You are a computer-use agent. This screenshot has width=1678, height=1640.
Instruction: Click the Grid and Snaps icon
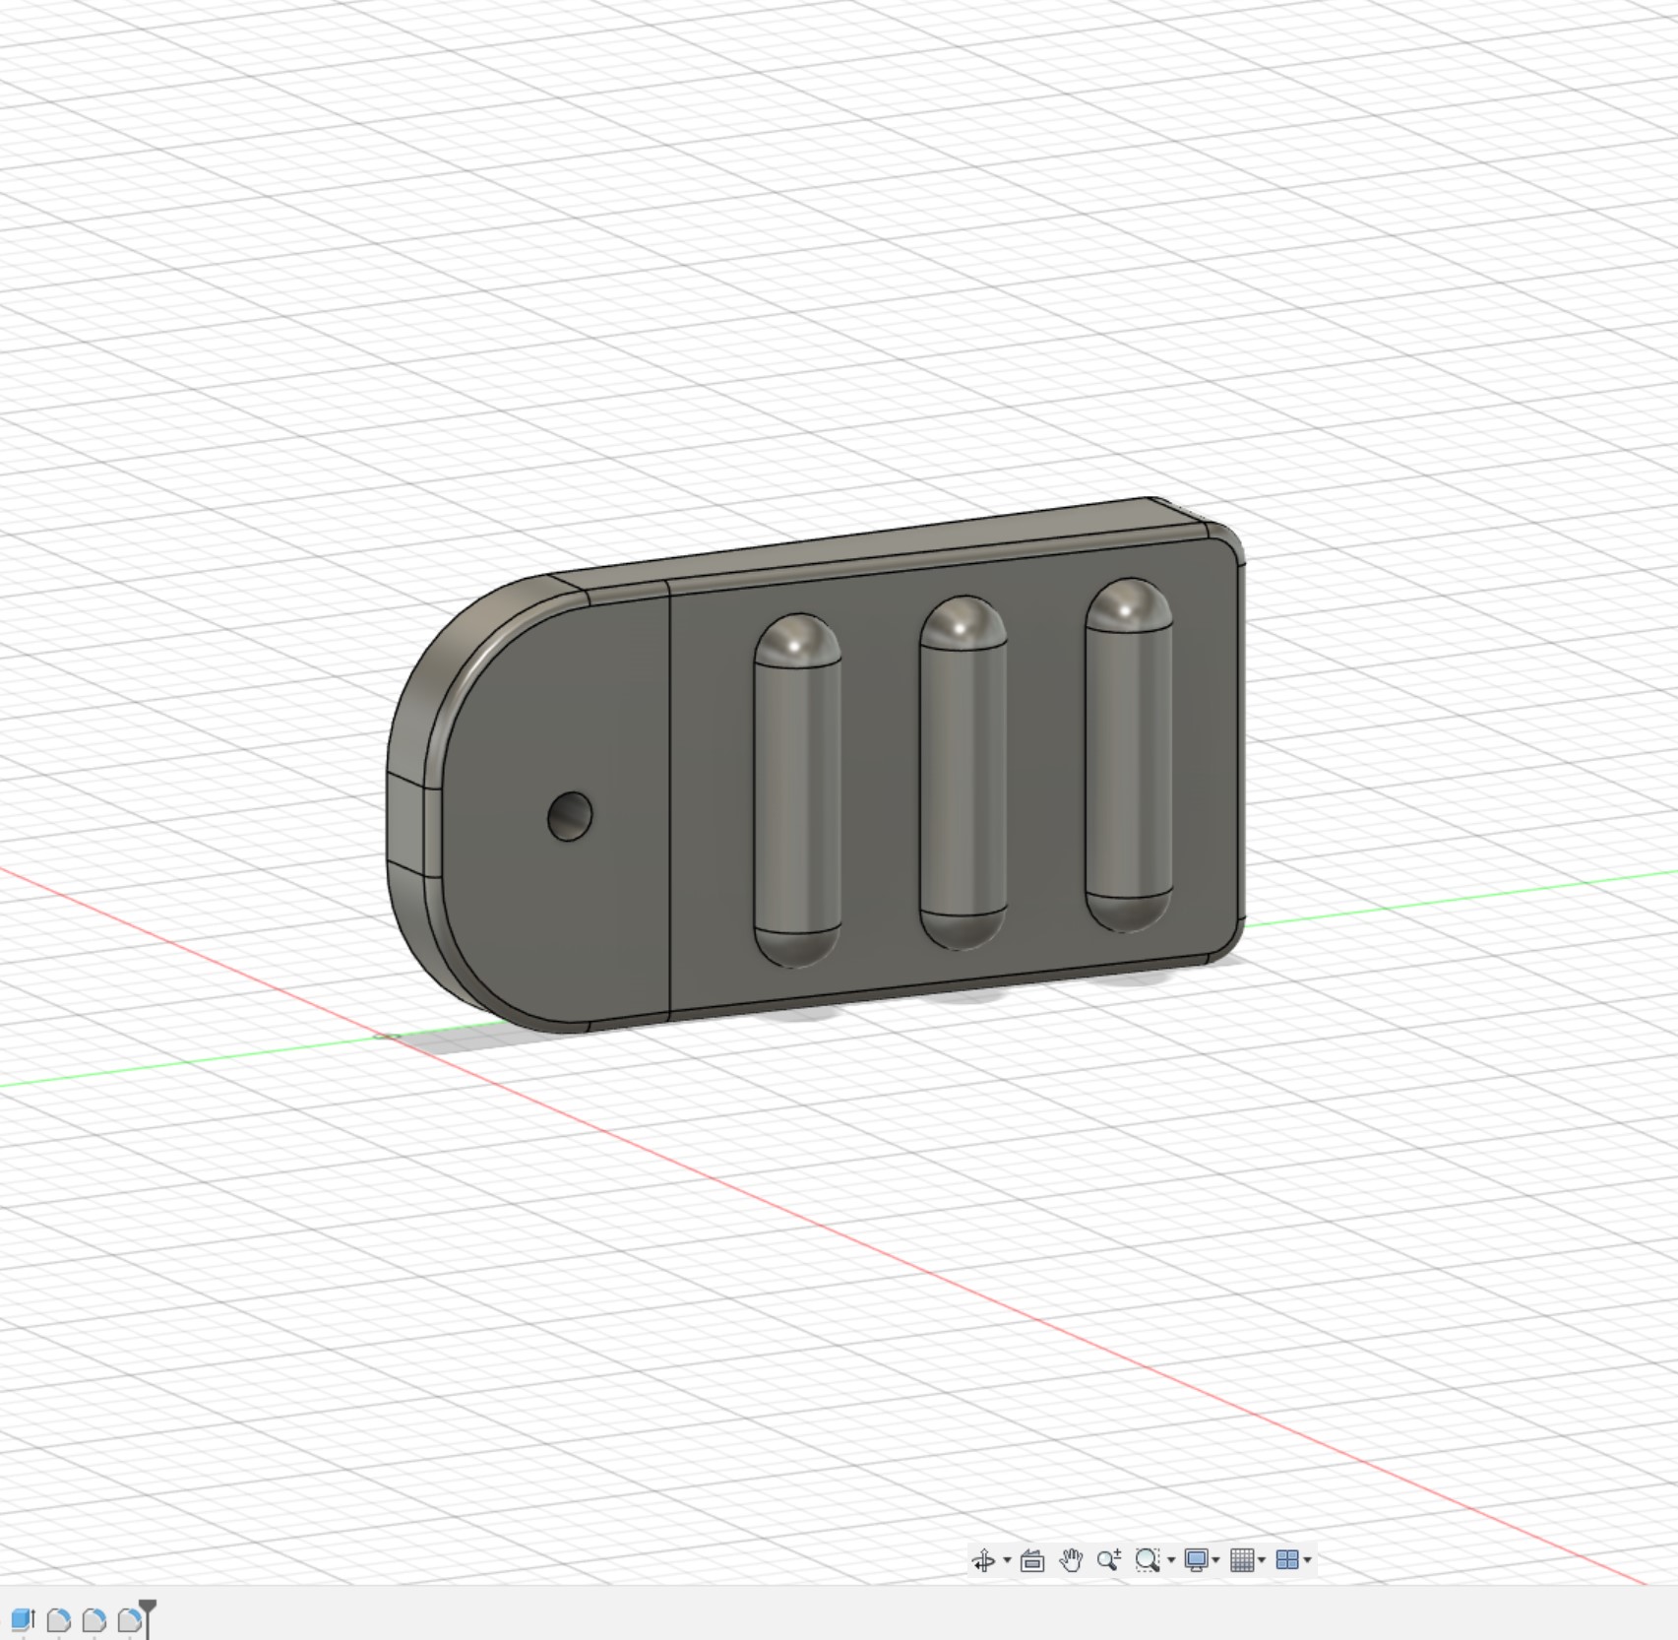click(1242, 1561)
